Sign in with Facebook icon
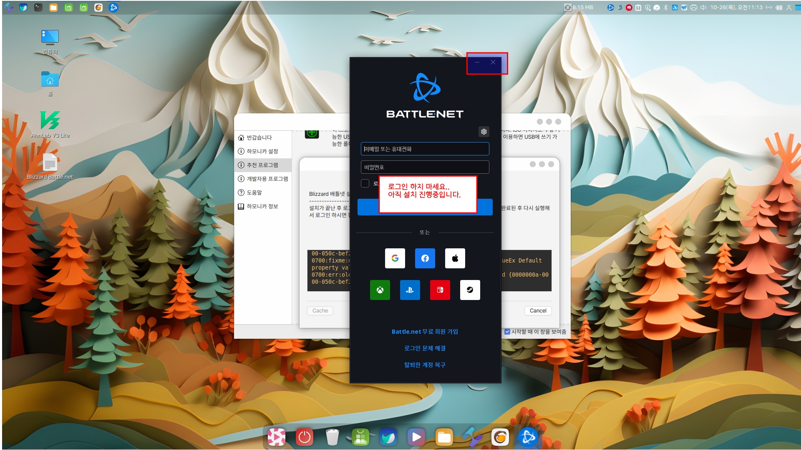This screenshot has width=801, height=450. 425,258
